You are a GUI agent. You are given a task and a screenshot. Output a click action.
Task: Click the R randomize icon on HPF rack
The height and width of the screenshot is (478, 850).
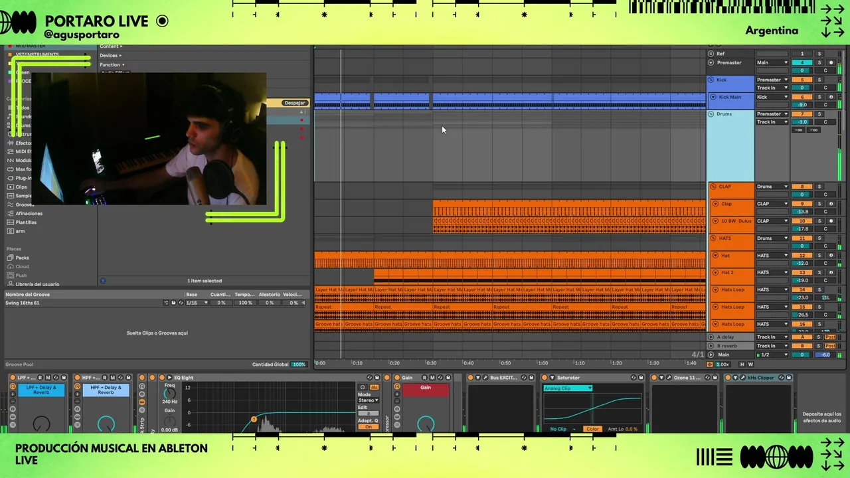tap(104, 378)
